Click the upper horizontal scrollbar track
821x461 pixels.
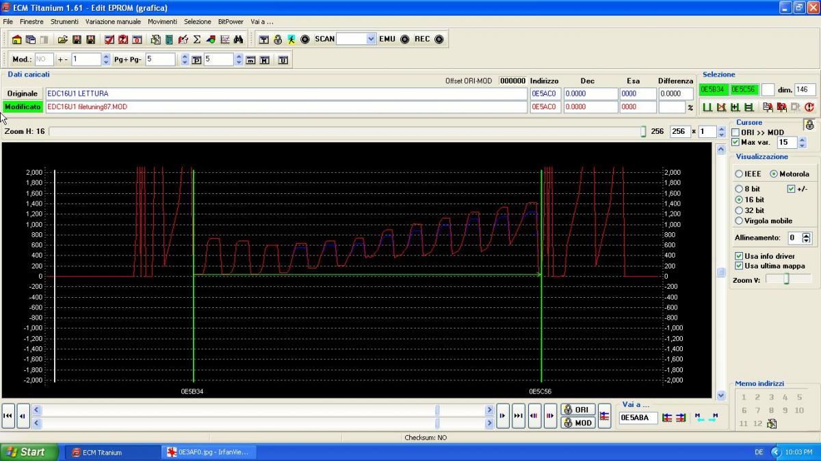click(x=263, y=410)
